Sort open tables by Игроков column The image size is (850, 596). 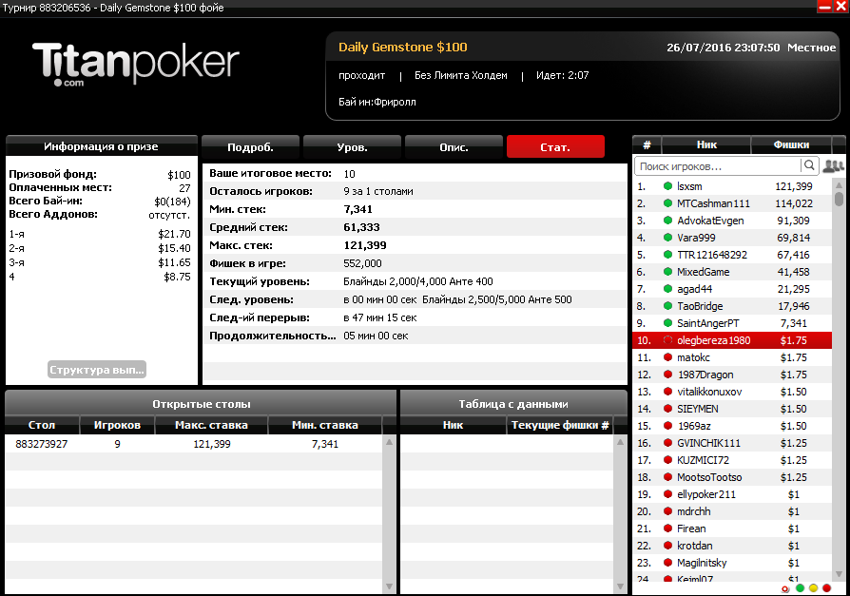117,425
